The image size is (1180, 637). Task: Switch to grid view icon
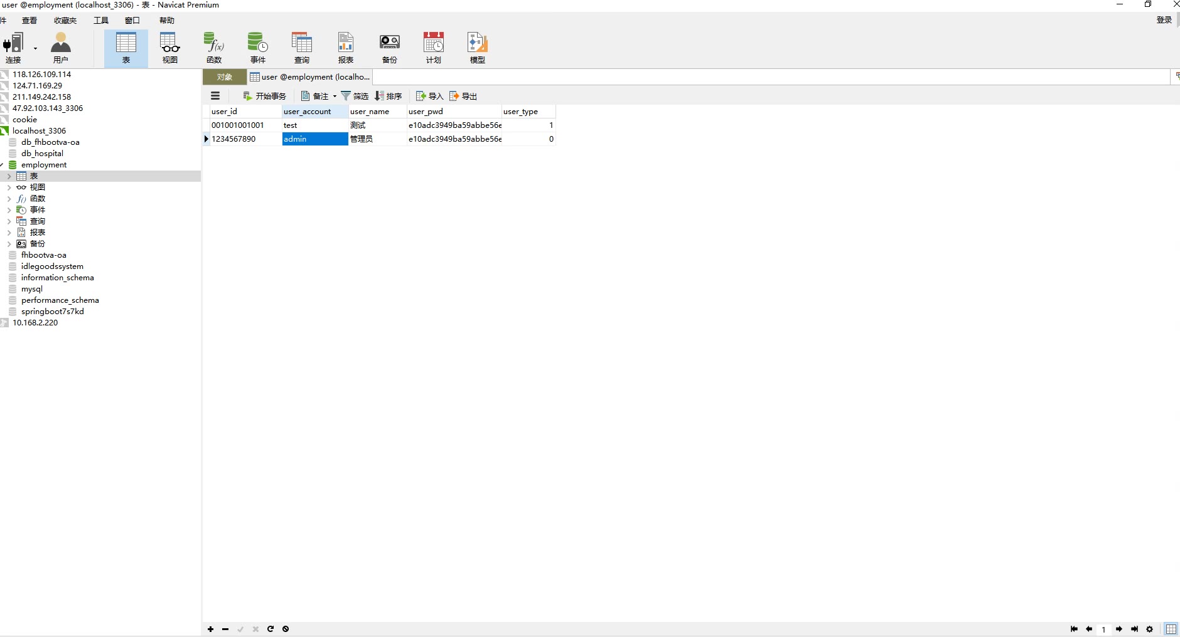1171,629
